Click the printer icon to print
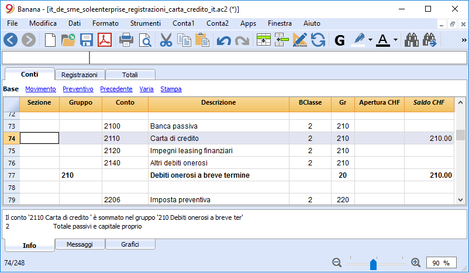 [126, 40]
